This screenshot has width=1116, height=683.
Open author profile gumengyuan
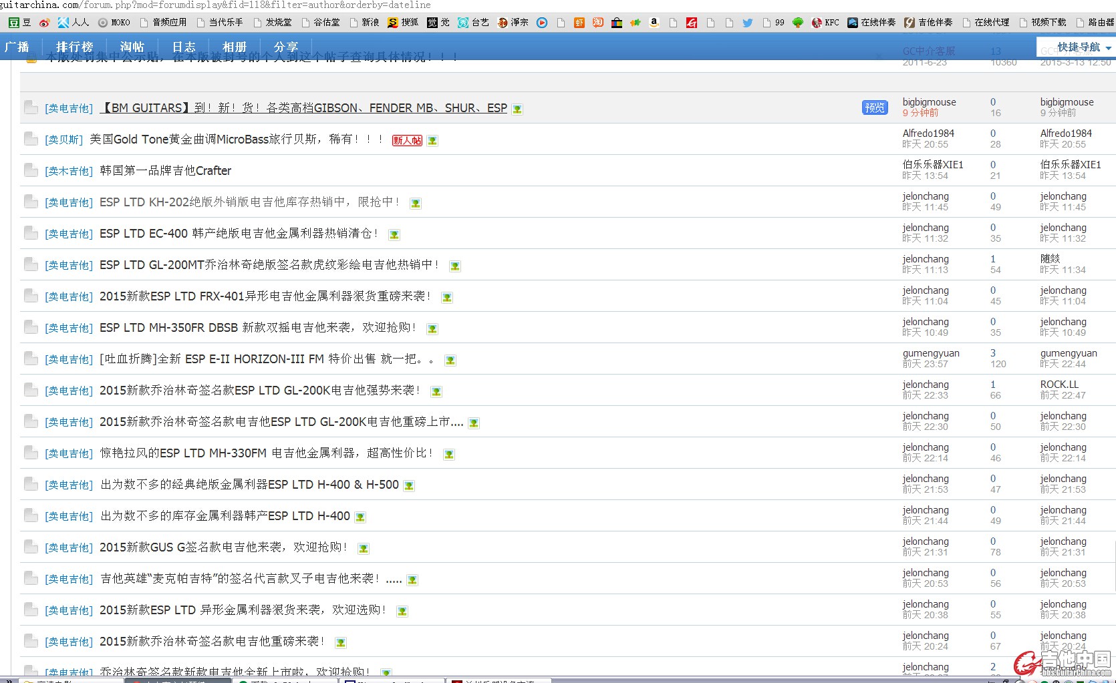coord(931,353)
